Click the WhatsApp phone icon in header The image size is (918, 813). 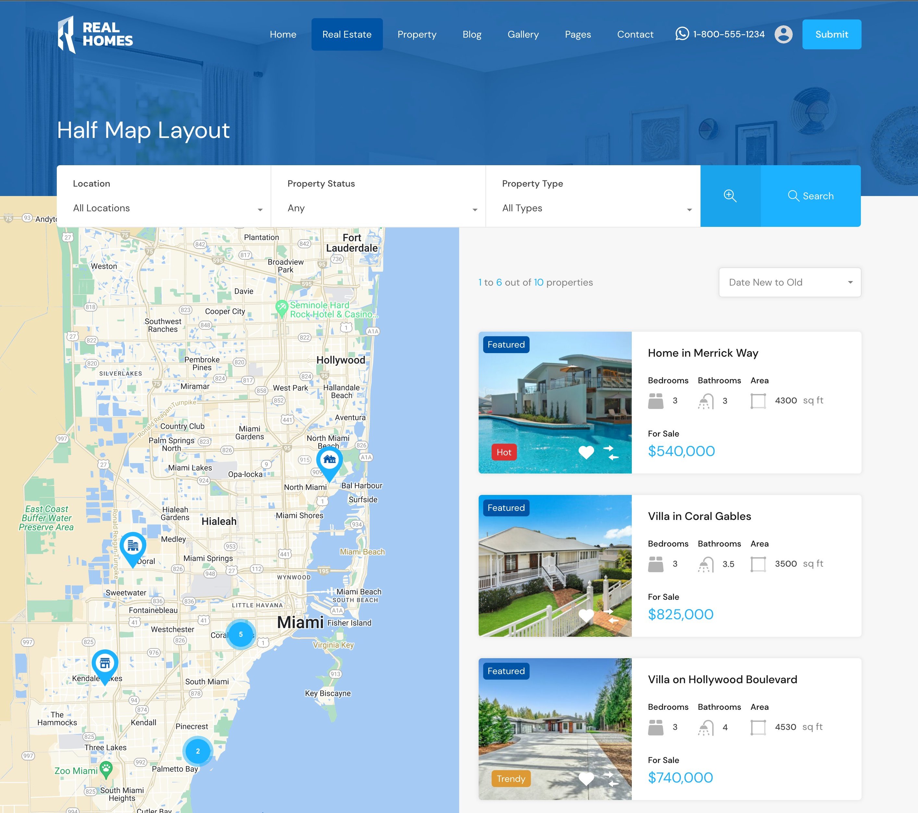(x=682, y=34)
